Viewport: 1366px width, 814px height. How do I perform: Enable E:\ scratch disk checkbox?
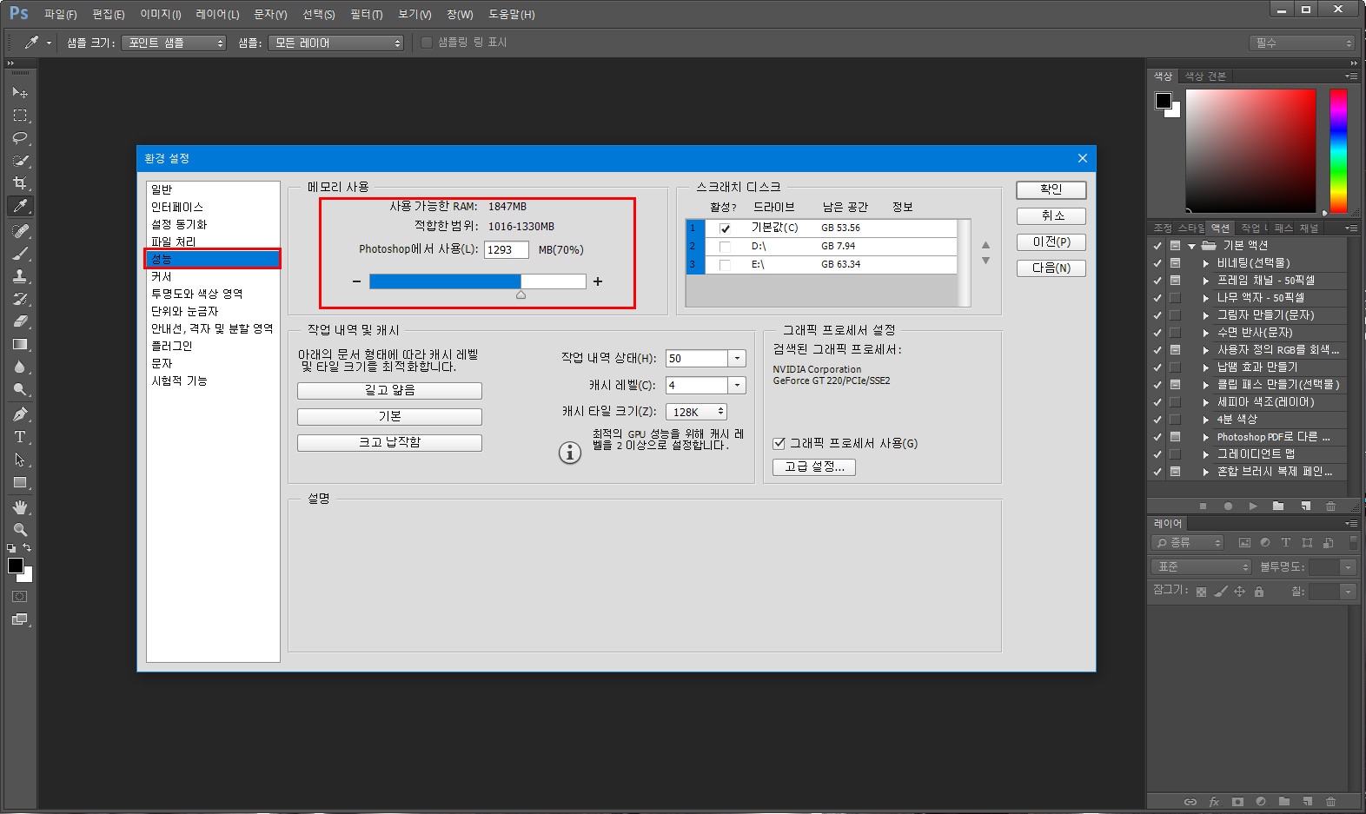click(x=725, y=265)
